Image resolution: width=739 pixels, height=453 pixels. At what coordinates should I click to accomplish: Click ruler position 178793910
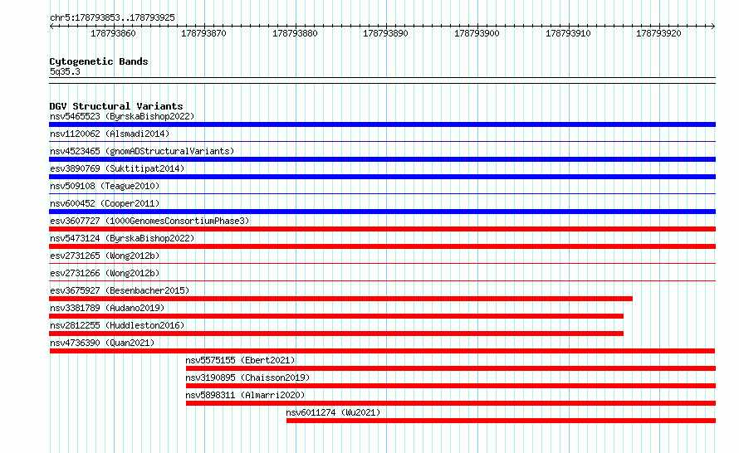tap(568, 33)
